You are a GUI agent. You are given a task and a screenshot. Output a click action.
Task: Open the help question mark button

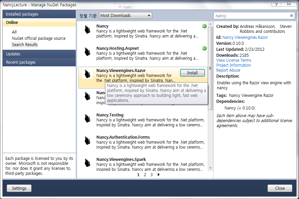[x=276, y=3]
